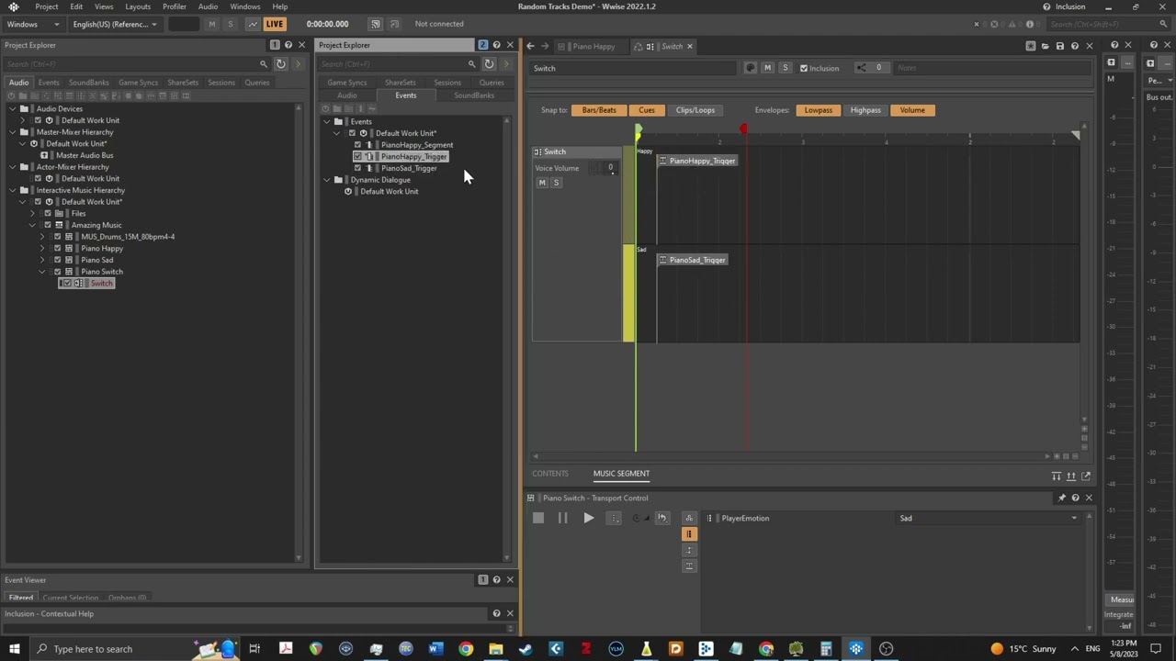Select Master Audio Bus in tree
Screen dimensions: 1176x661
click(x=85, y=155)
